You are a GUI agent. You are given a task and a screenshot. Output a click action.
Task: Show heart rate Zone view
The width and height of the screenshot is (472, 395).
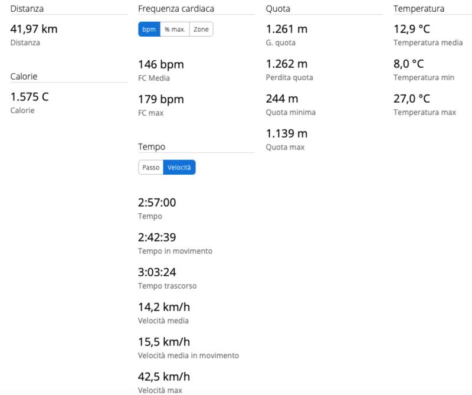pyautogui.click(x=201, y=30)
